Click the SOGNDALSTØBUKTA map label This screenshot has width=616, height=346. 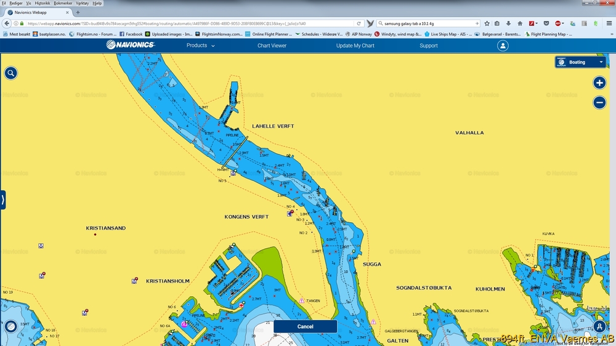[424, 288]
